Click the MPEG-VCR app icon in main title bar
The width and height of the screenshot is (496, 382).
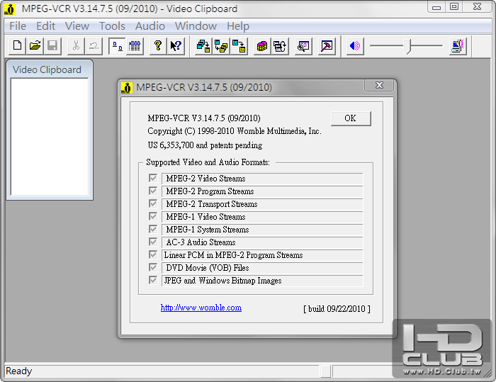[x=10, y=9]
